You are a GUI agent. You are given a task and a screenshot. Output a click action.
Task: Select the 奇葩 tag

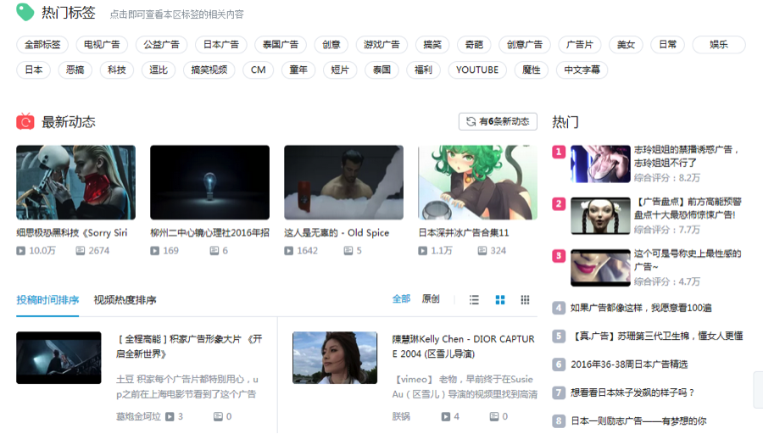(474, 44)
